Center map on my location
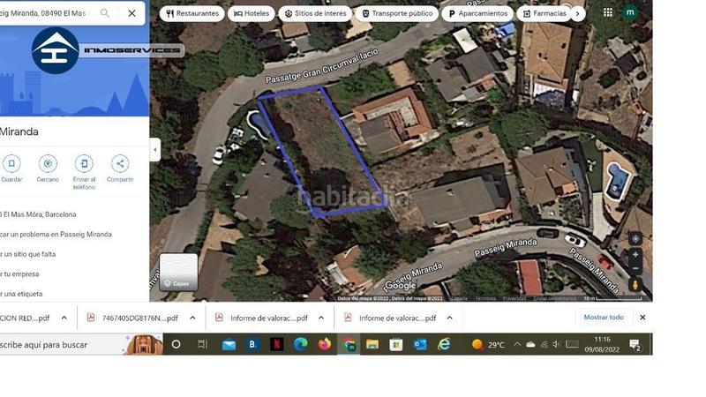This screenshot has width=706, height=397. point(635,238)
